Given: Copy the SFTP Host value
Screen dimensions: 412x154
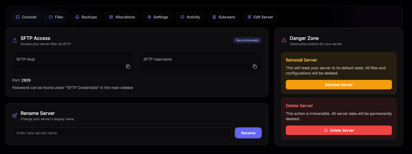Looking at the screenshot, I should 128,67.
